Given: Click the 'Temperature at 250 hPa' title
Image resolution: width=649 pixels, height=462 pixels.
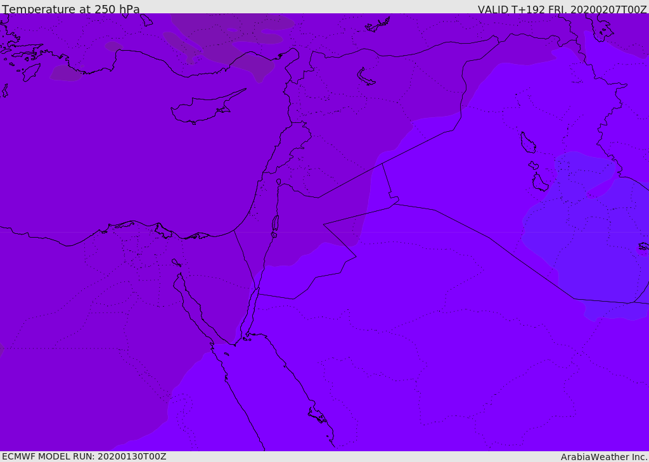Looking at the screenshot, I should pyautogui.click(x=70, y=10).
